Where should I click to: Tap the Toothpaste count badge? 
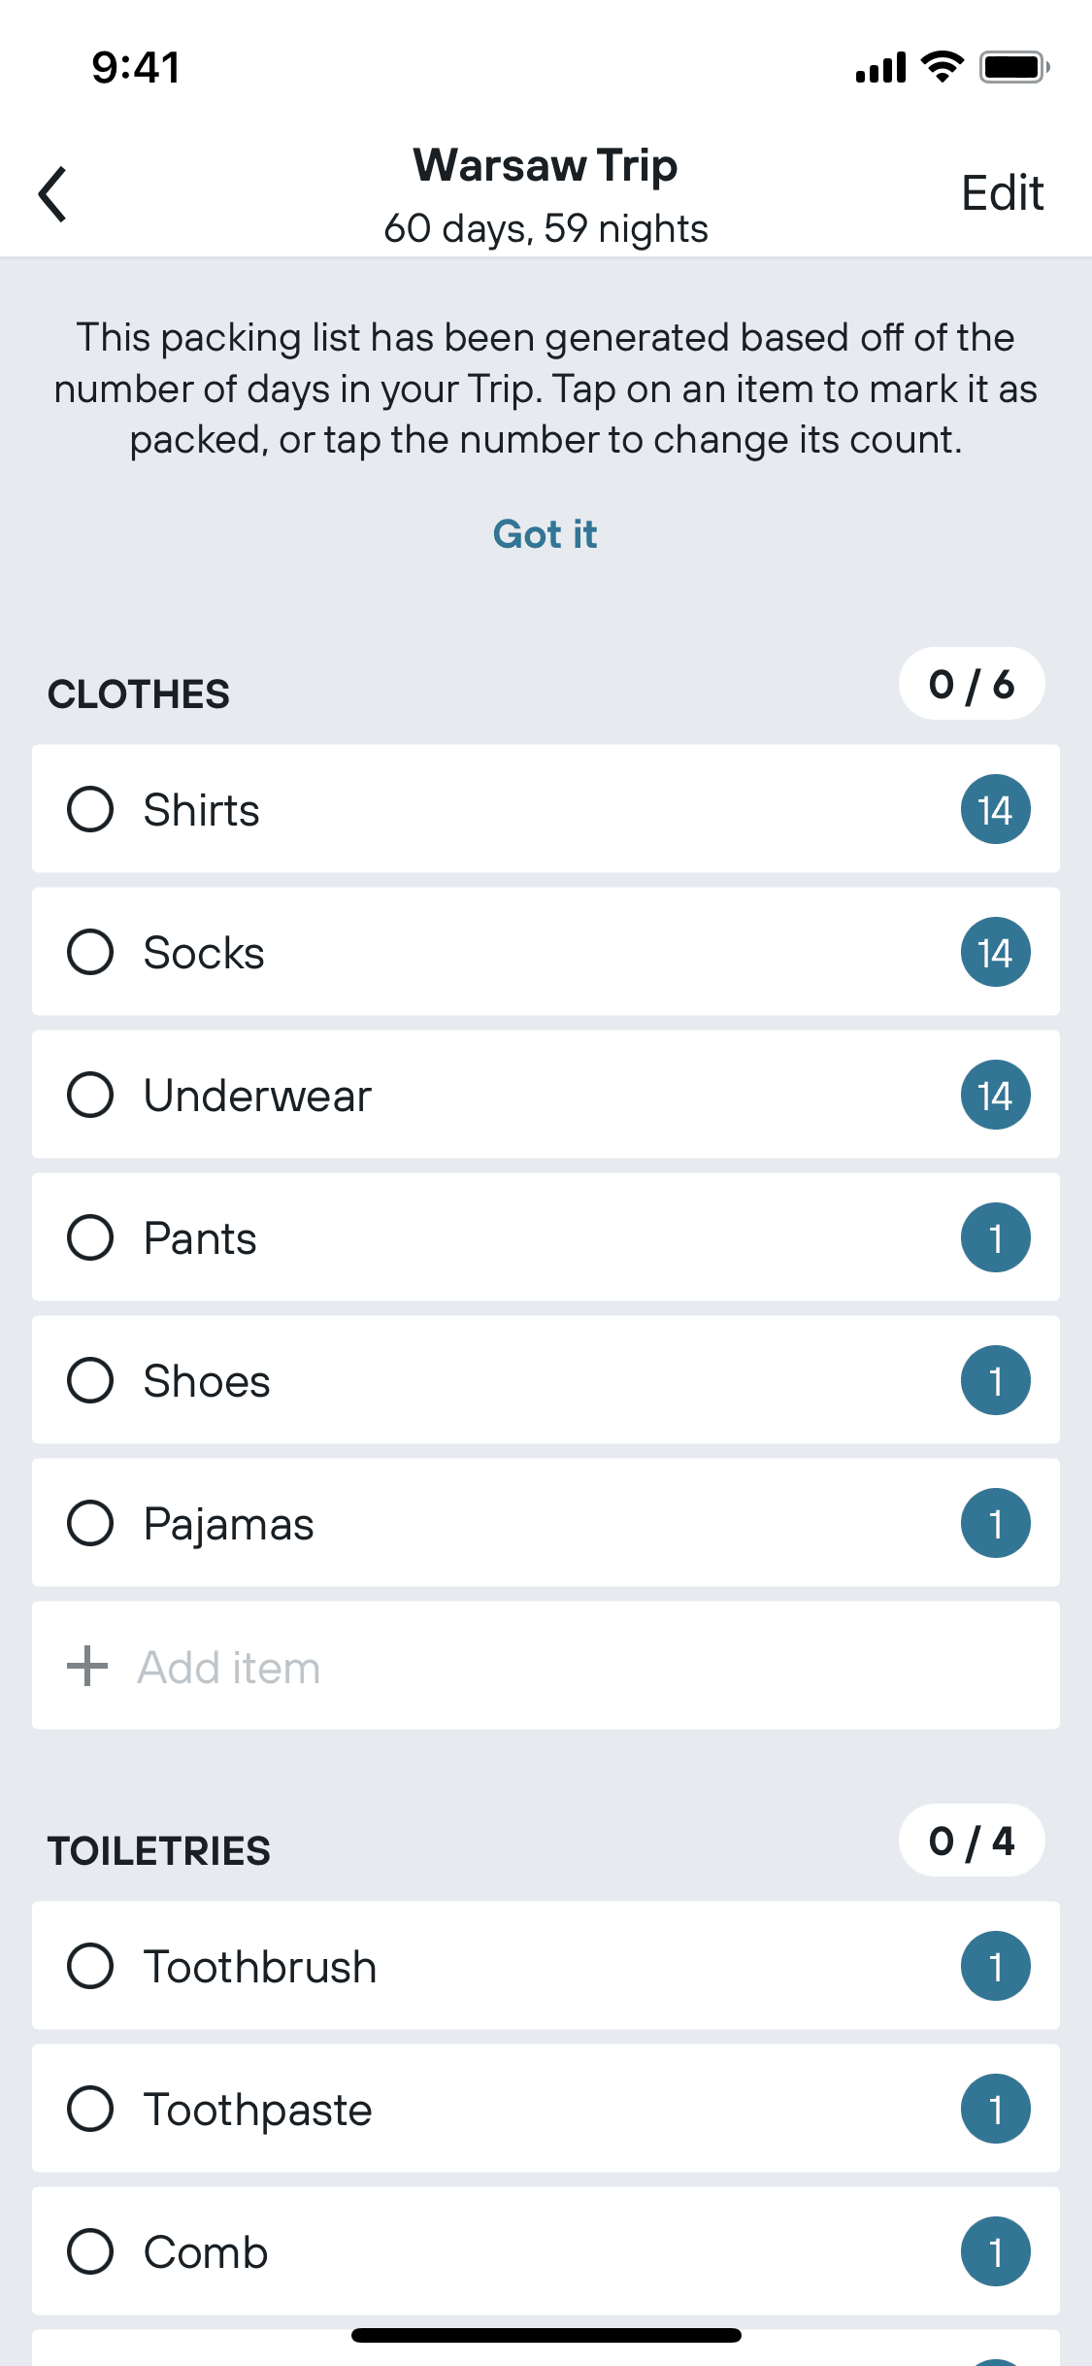click(x=995, y=2109)
